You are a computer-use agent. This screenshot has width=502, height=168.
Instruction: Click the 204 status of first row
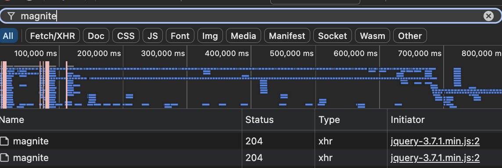(x=254, y=141)
